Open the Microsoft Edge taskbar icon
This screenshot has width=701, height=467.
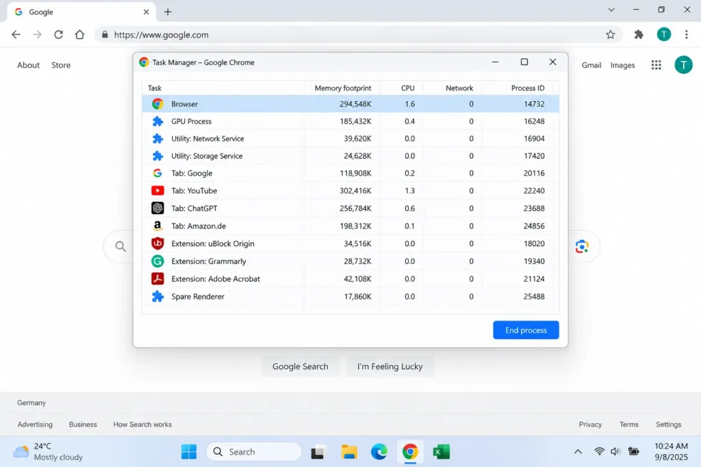379,452
